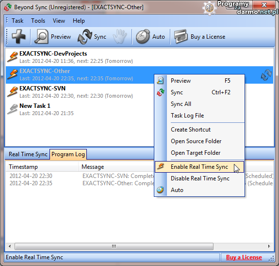Click Buy a License link in status bar
This screenshot has height=266, width=279.
pyautogui.click(x=244, y=257)
